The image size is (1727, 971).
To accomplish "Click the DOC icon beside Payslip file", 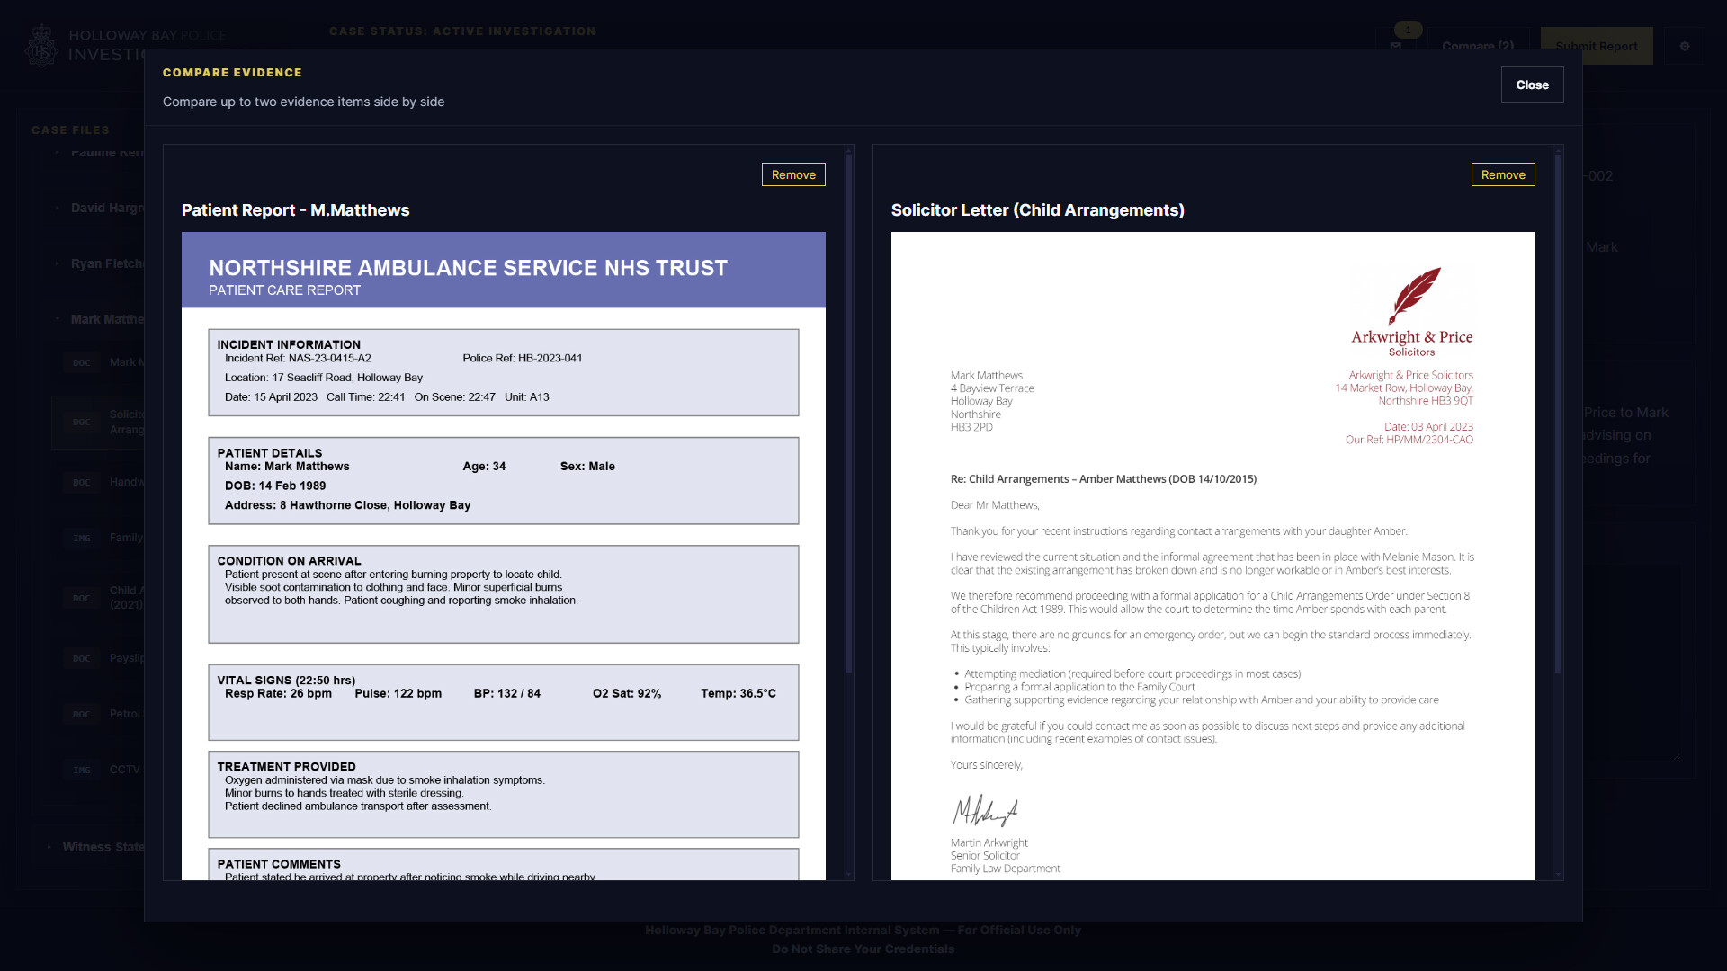I will tap(82, 658).
